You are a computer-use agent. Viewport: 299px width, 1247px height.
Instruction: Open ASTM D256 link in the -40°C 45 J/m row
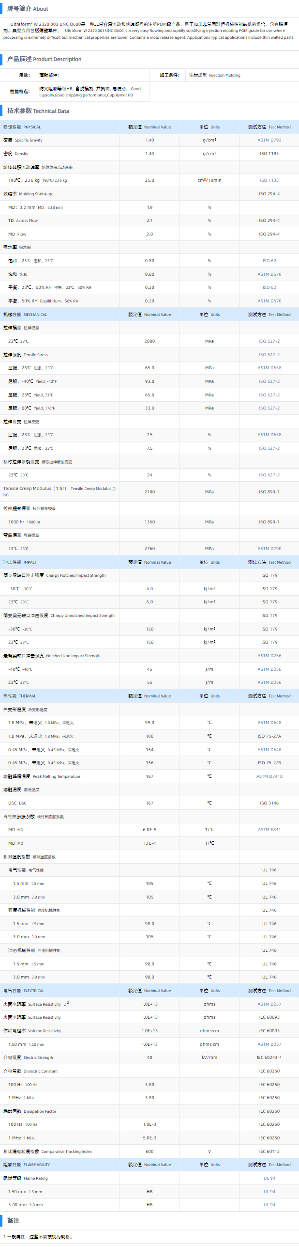pyautogui.click(x=269, y=669)
